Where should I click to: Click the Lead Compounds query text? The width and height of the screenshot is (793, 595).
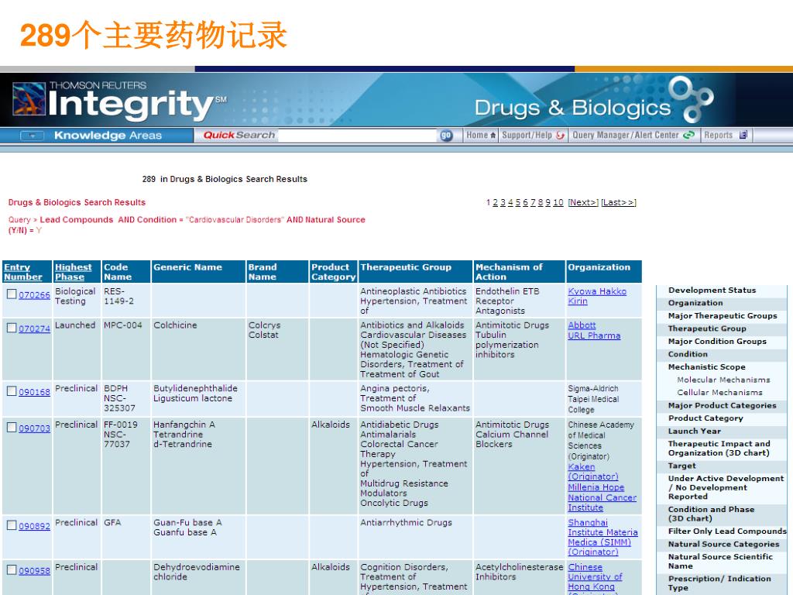77,219
